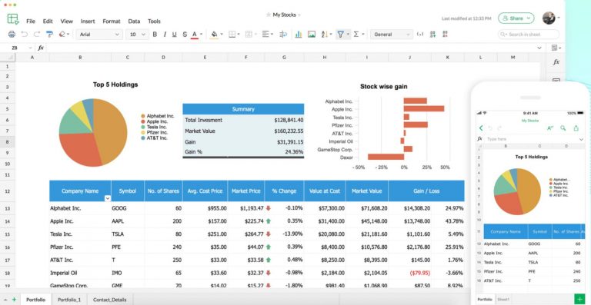Open the fill color bucket swatch
This screenshot has width=591, height=305.
214,35
